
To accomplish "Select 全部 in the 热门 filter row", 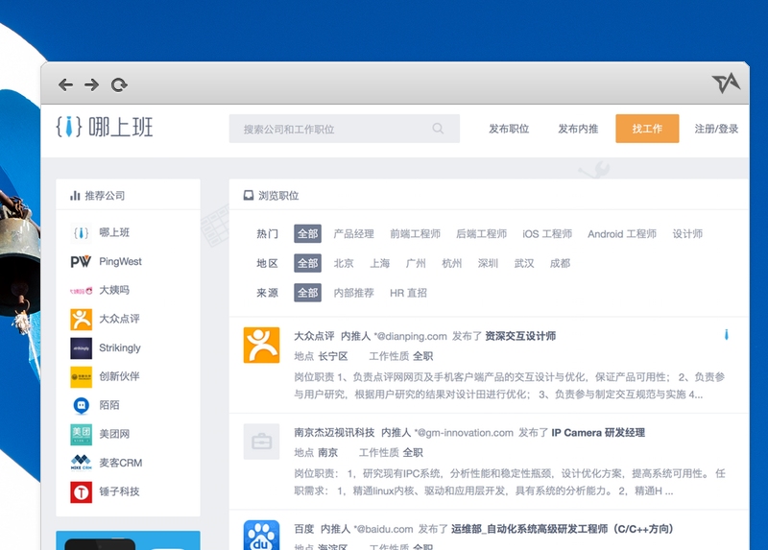I will pos(307,233).
